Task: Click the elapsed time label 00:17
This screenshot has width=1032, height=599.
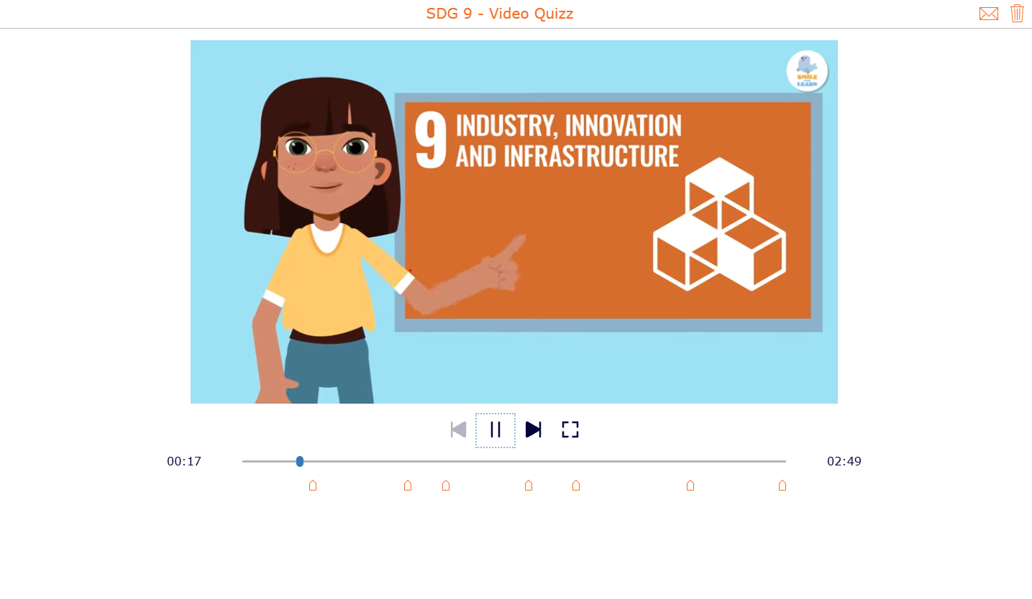Action: coord(185,462)
